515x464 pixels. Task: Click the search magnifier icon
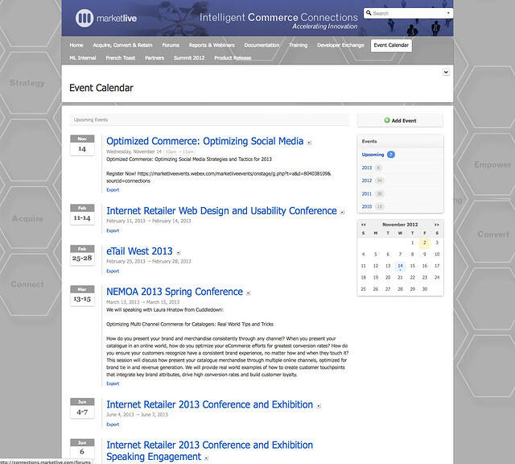[x=369, y=13]
